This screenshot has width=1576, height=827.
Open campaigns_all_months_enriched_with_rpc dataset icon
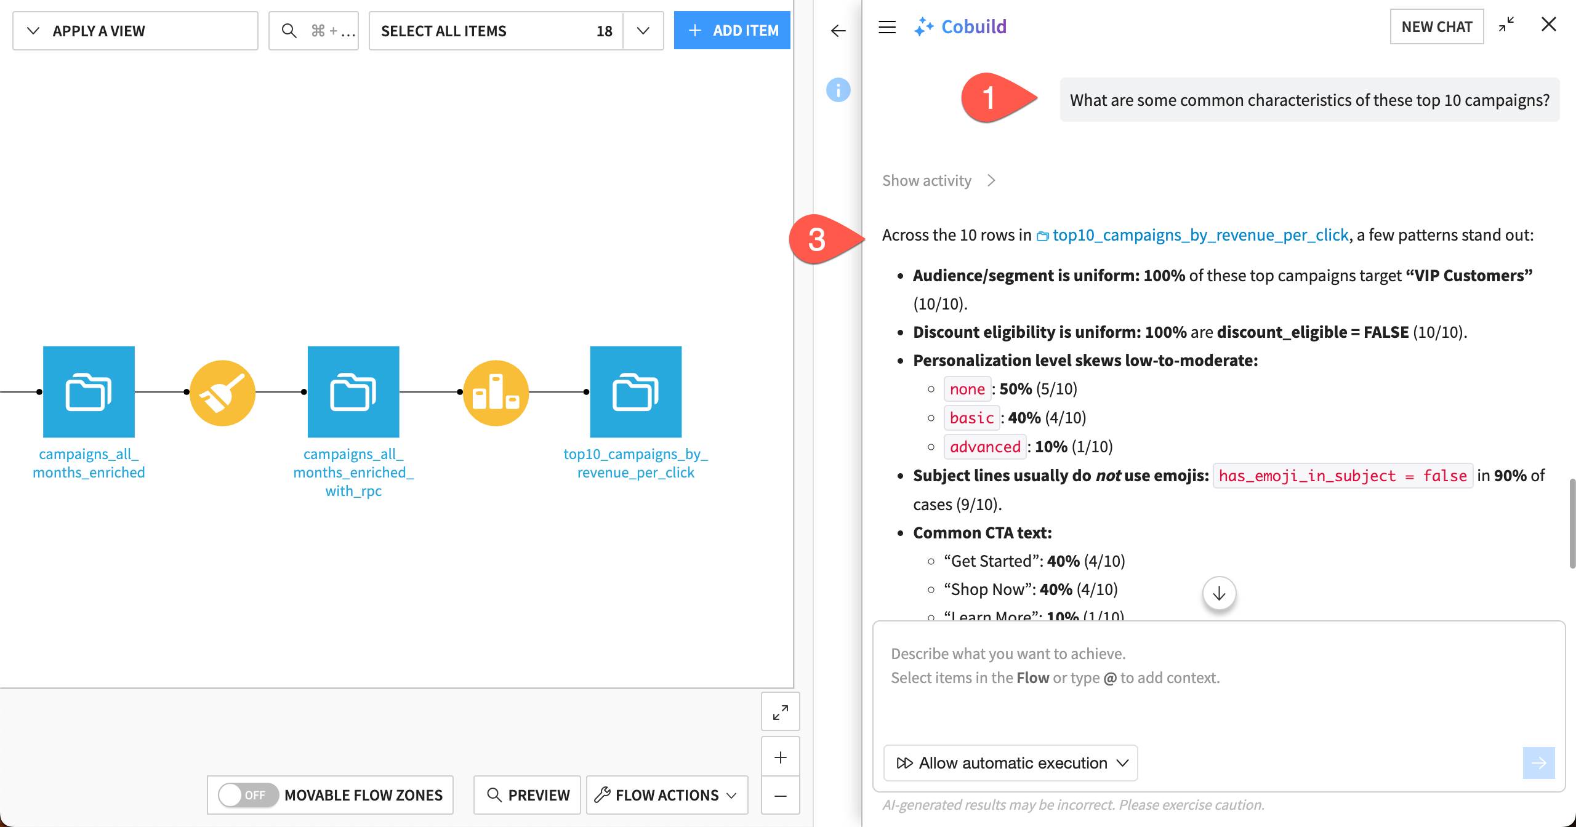(353, 391)
